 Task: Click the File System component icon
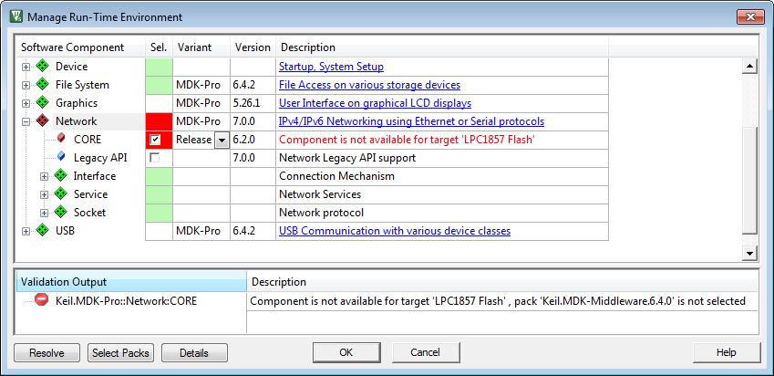tap(43, 85)
